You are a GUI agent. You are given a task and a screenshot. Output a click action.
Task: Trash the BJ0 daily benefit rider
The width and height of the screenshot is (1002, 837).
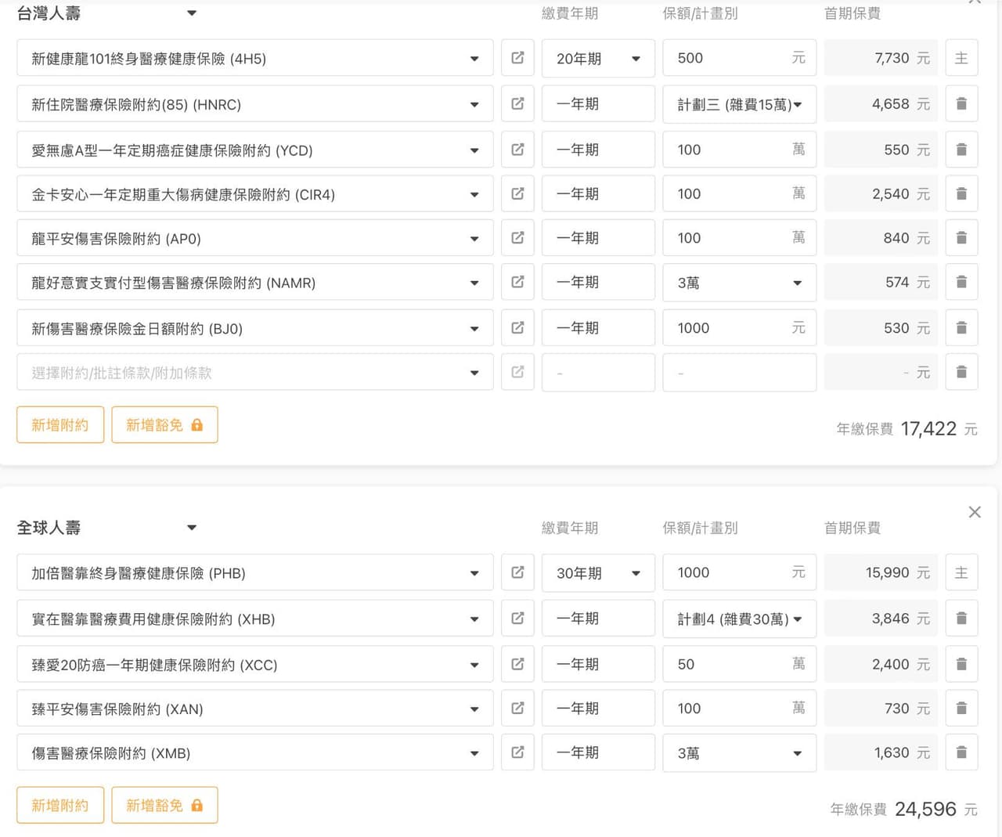961,327
